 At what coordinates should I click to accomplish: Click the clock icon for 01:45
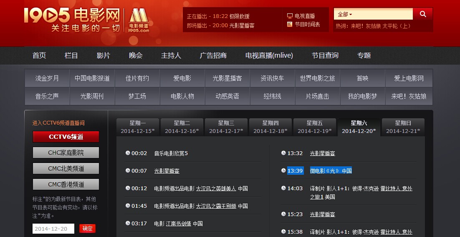click(x=128, y=206)
